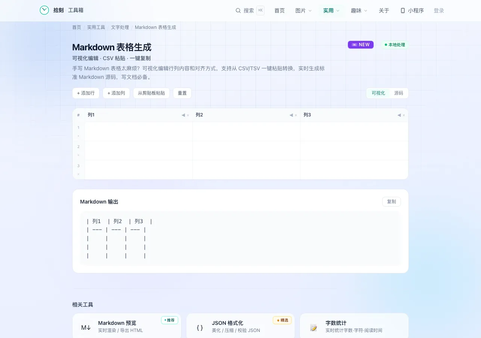Click the 推荐 badge on Markdown 预览
The width and height of the screenshot is (481, 338).
pos(169,320)
